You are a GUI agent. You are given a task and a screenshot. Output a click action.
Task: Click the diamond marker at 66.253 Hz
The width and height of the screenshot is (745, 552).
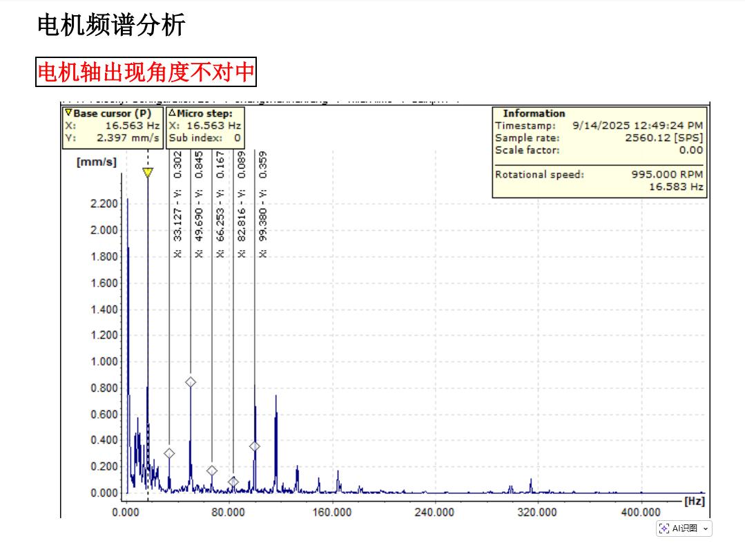pos(212,471)
